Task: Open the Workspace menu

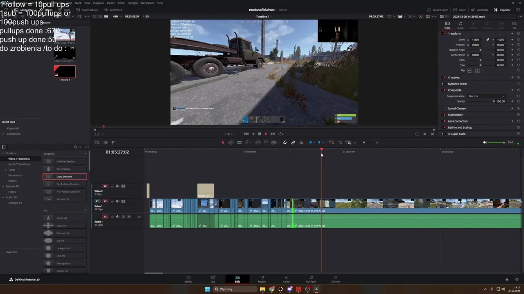Action: [x=147, y=3]
